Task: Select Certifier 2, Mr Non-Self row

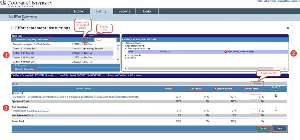Action: tap(62, 58)
